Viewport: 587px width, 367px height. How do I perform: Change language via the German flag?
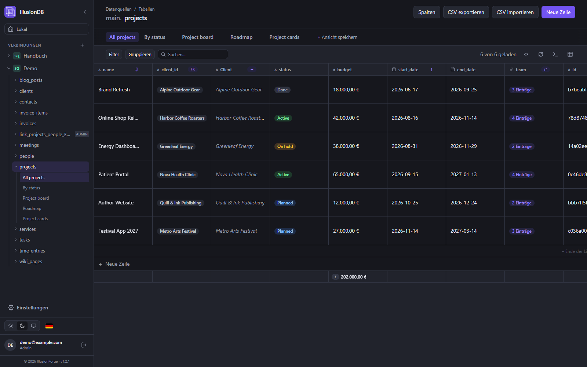click(x=49, y=326)
